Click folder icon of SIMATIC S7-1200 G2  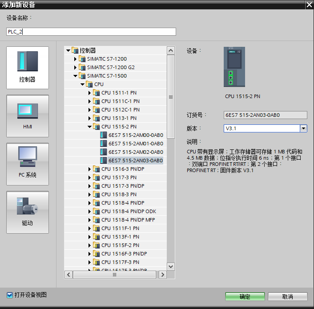coord(82,67)
